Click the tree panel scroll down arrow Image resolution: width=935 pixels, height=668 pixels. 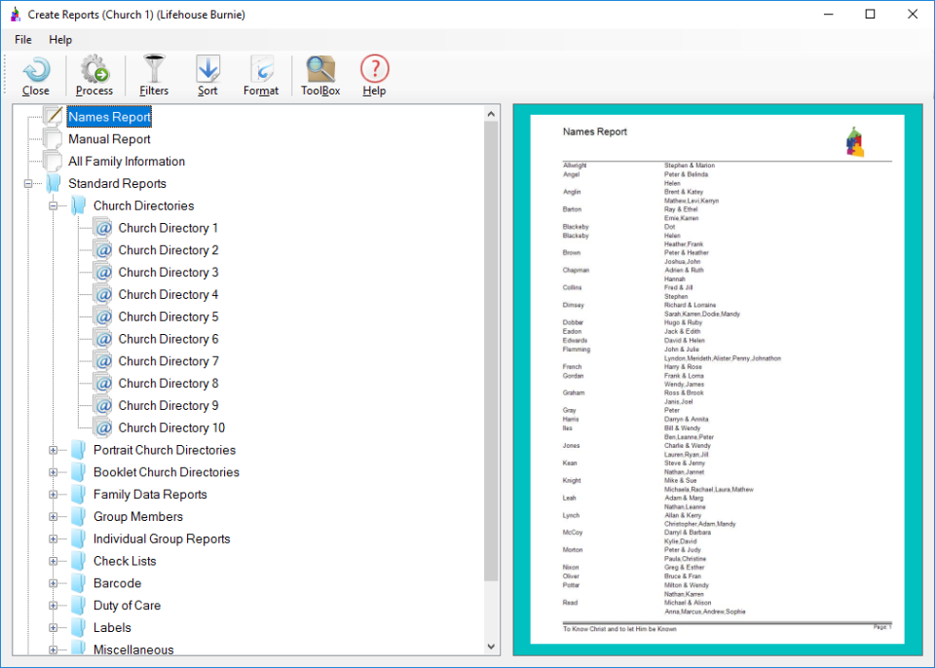click(x=491, y=646)
